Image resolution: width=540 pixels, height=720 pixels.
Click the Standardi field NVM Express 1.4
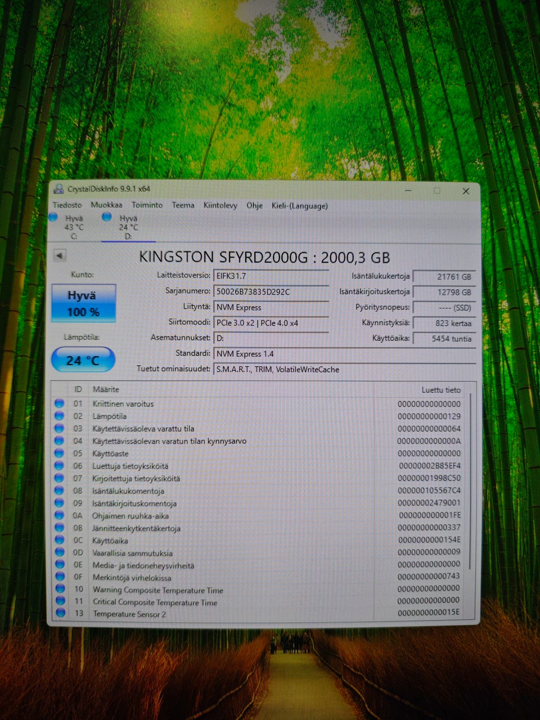pyautogui.click(x=344, y=354)
